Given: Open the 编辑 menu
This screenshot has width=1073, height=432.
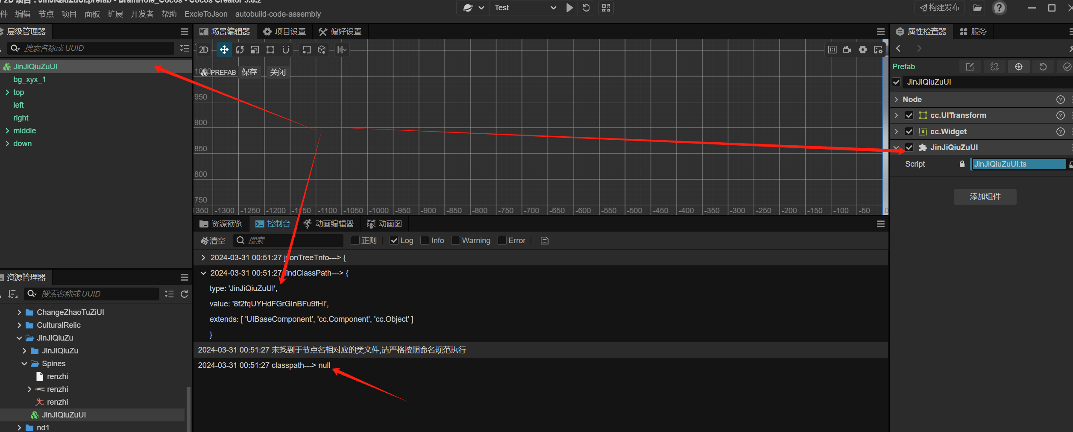Looking at the screenshot, I should pyautogui.click(x=23, y=14).
